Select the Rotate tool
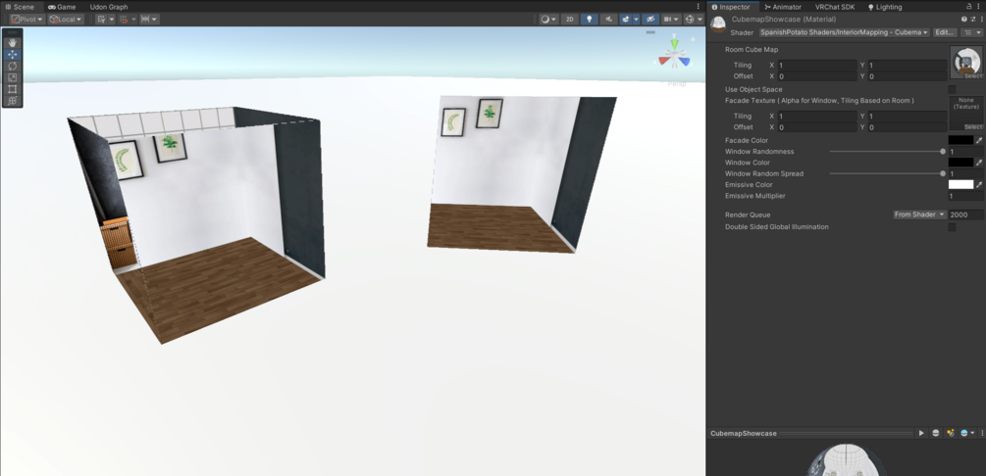Screen dimensions: 986x476 13,66
